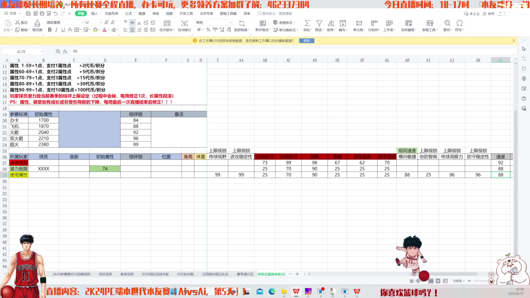Close the yellow notification bar
This screenshot has height=298, width=530.
pos(514,41)
